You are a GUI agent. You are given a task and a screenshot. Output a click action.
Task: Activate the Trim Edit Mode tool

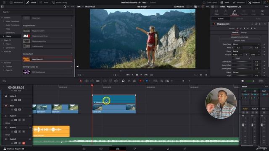tap(87, 81)
